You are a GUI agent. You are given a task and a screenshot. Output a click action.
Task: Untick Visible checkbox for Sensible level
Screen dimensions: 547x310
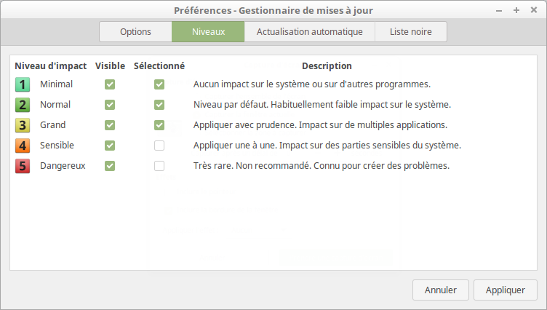click(x=110, y=146)
